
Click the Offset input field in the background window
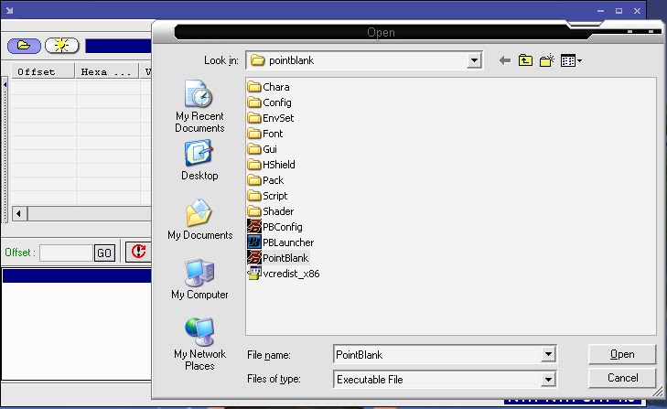tap(67, 253)
